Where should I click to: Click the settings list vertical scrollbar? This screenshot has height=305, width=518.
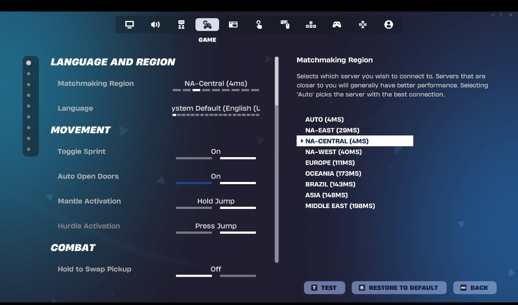(x=277, y=160)
